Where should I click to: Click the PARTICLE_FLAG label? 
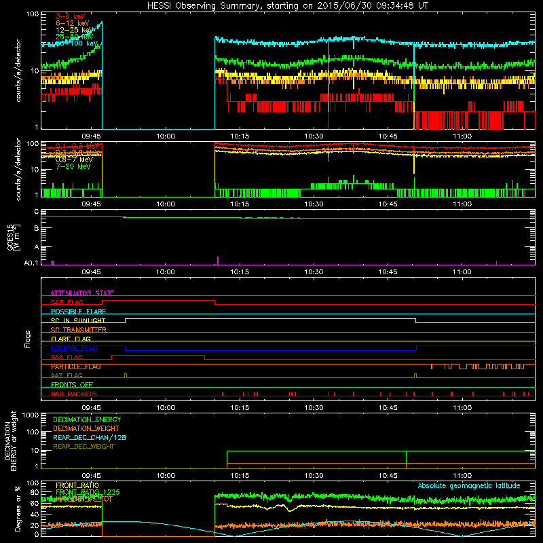coord(76,367)
